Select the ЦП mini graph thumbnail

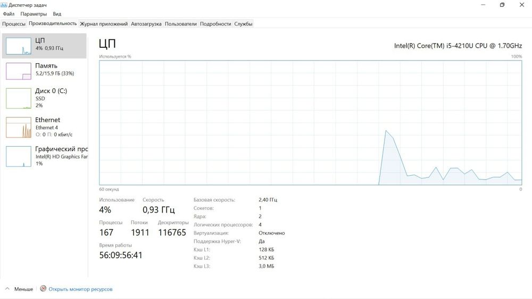[x=19, y=46]
